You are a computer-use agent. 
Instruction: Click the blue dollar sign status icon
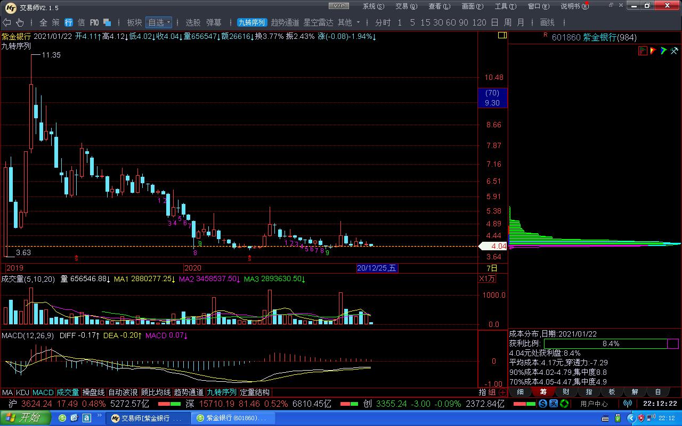[x=542, y=404]
